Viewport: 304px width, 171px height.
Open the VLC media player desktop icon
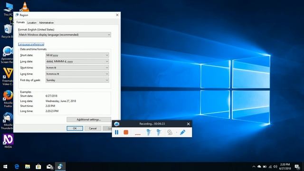click(x=25, y=7)
